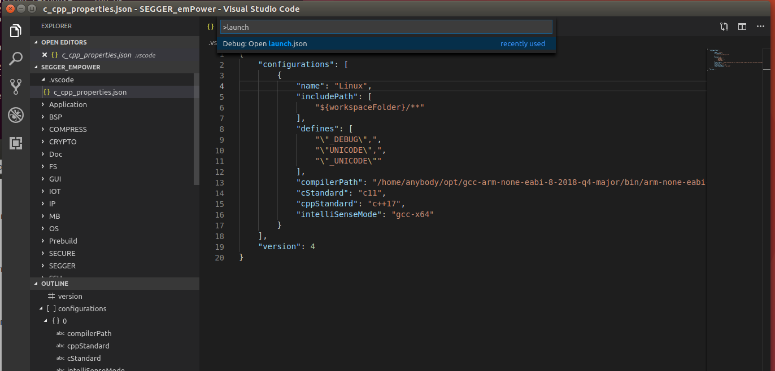The image size is (775, 371).
Task: Select compilerPath symbol in Outline
Action: pyautogui.click(x=89, y=333)
